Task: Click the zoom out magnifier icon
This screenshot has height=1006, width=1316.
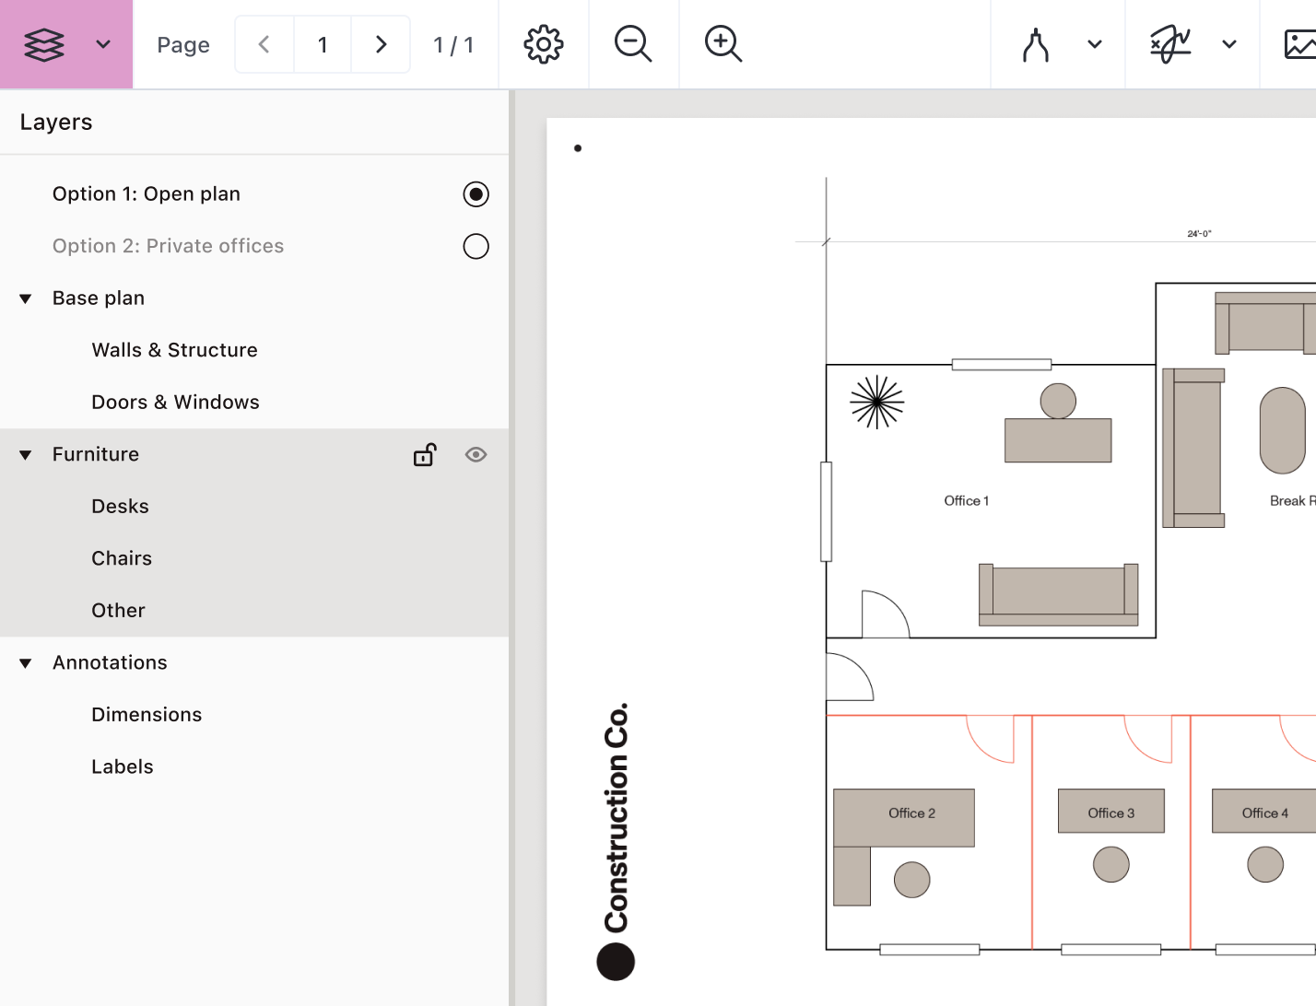Action: pos(633,44)
